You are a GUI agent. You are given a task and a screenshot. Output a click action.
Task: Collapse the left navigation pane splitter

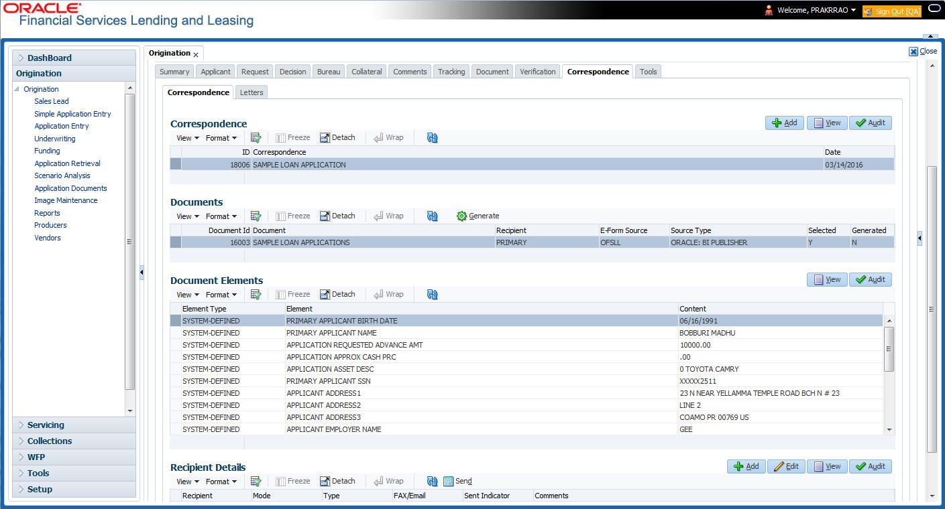coord(142,272)
